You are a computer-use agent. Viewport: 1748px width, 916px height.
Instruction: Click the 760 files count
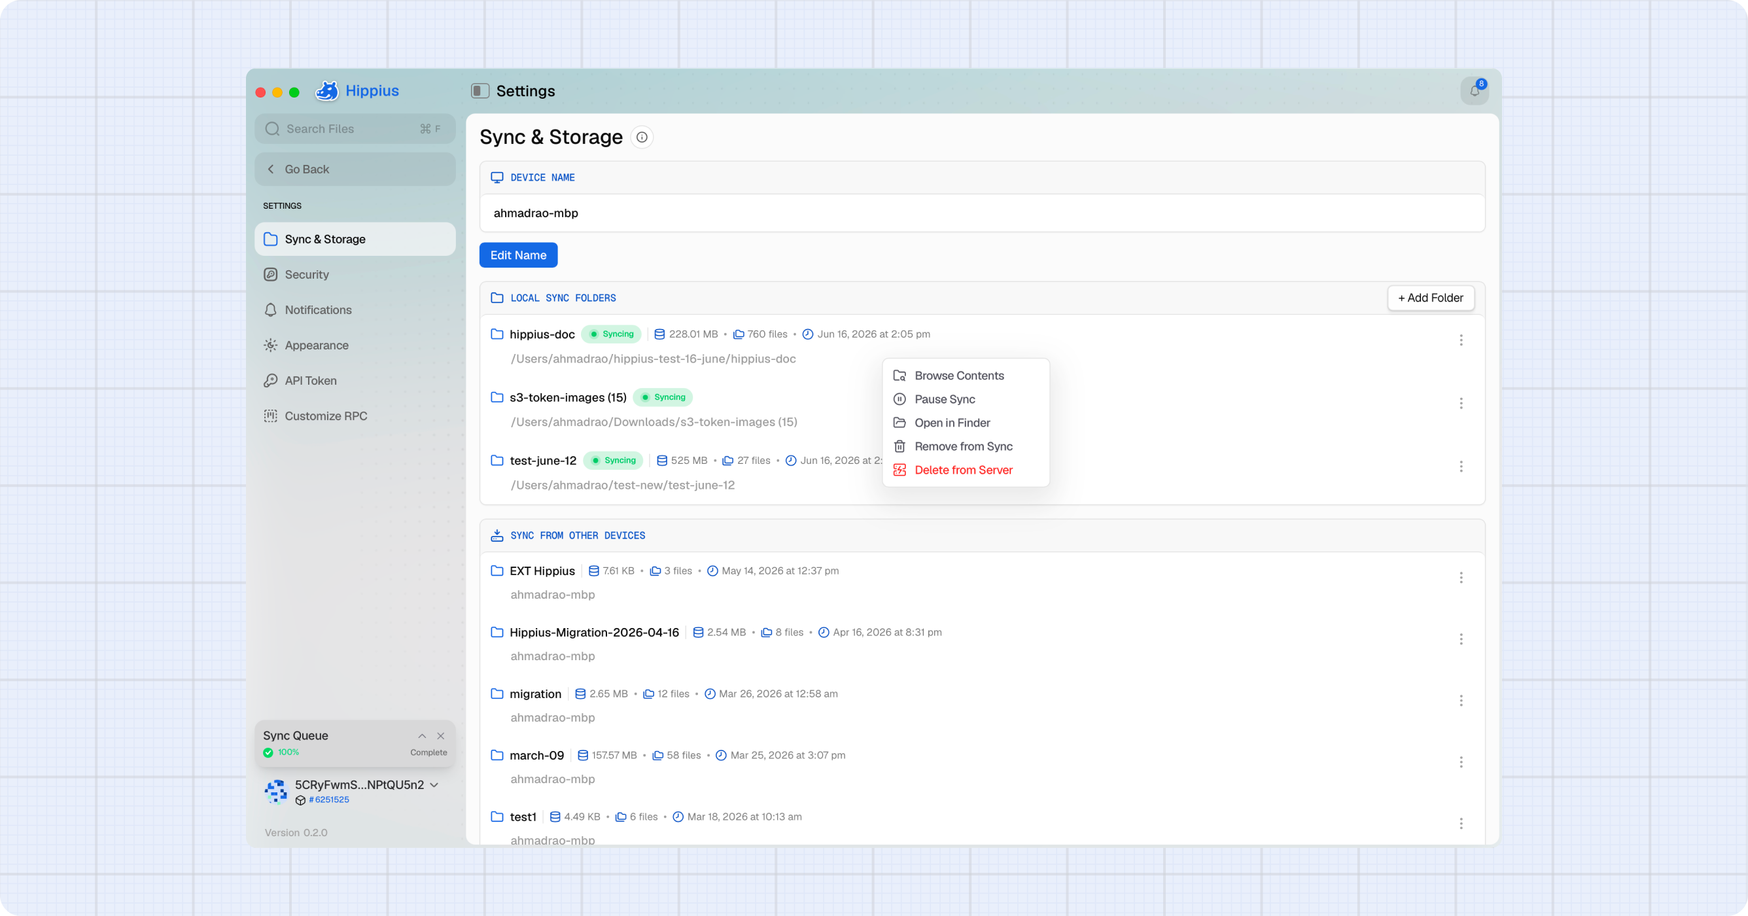[x=767, y=334]
